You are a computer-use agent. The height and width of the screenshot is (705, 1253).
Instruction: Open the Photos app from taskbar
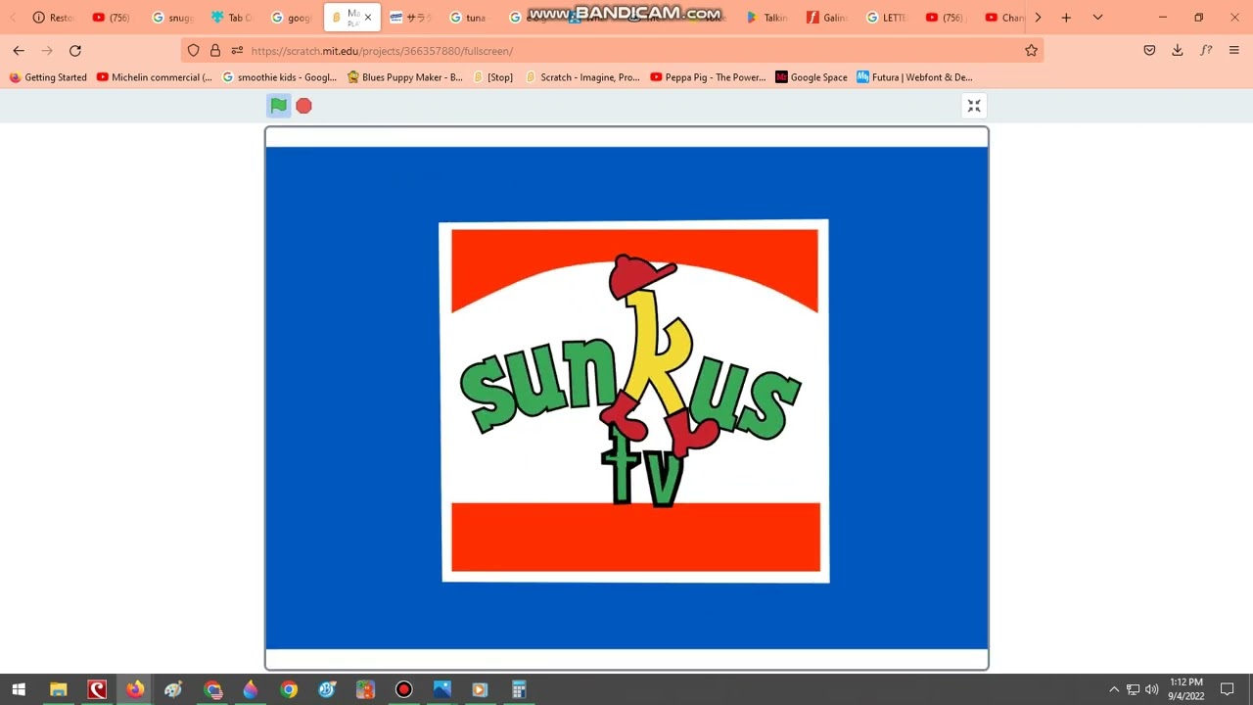tap(441, 689)
